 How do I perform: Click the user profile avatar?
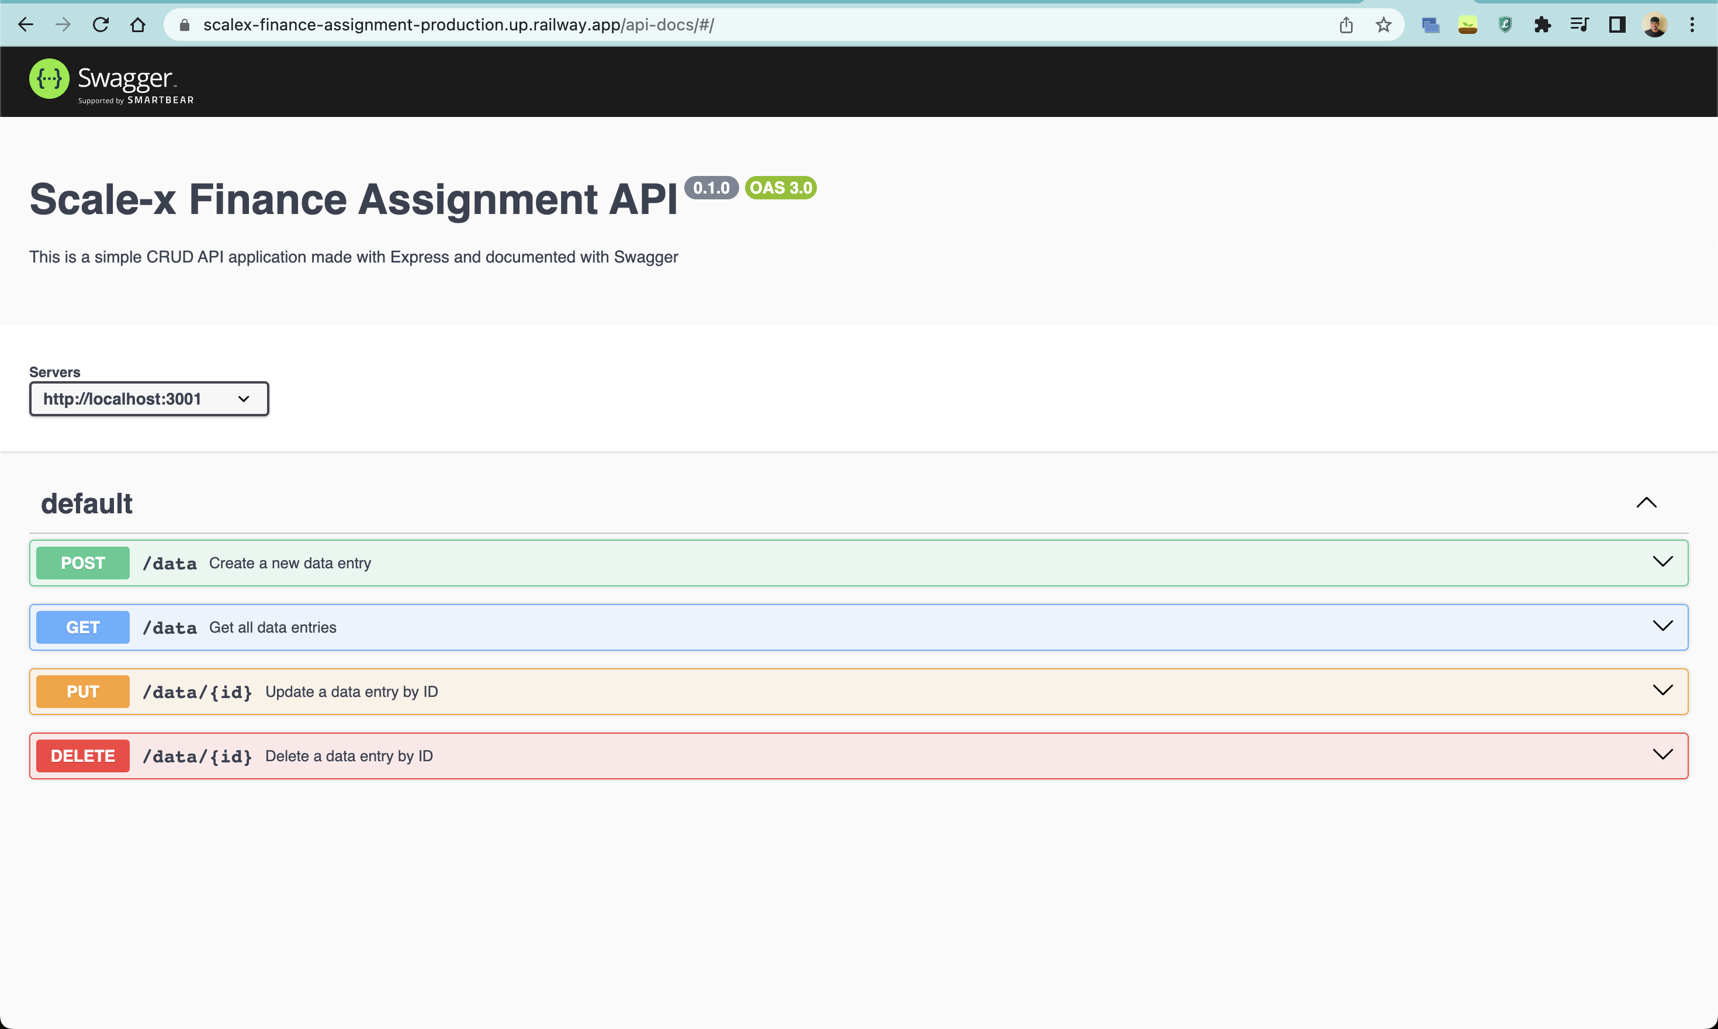1655,25
